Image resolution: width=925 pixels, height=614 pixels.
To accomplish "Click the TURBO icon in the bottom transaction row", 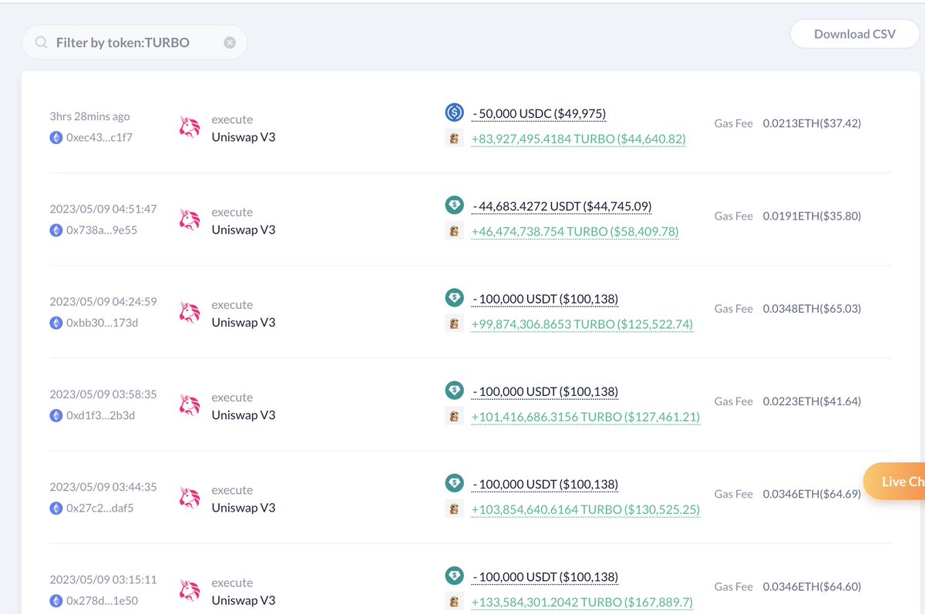I will (454, 602).
